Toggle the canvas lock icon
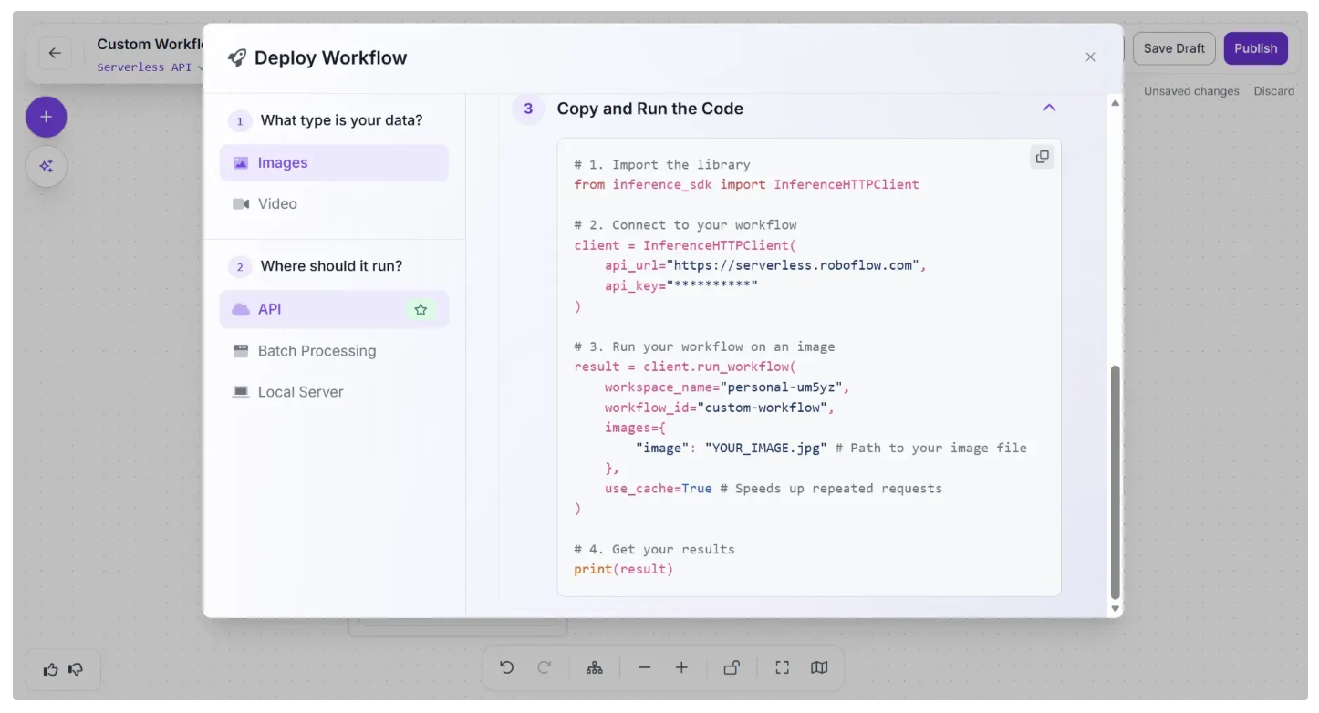Image resolution: width=1319 pixels, height=713 pixels. (x=732, y=668)
